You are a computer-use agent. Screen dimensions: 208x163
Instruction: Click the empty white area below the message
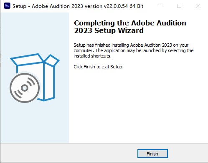(138, 105)
